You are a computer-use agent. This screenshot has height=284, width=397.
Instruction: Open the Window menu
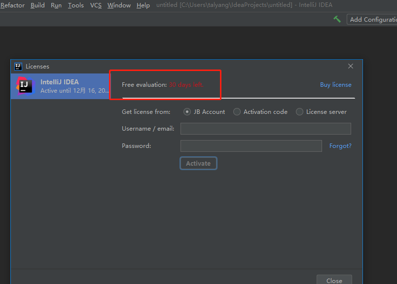(x=119, y=5)
